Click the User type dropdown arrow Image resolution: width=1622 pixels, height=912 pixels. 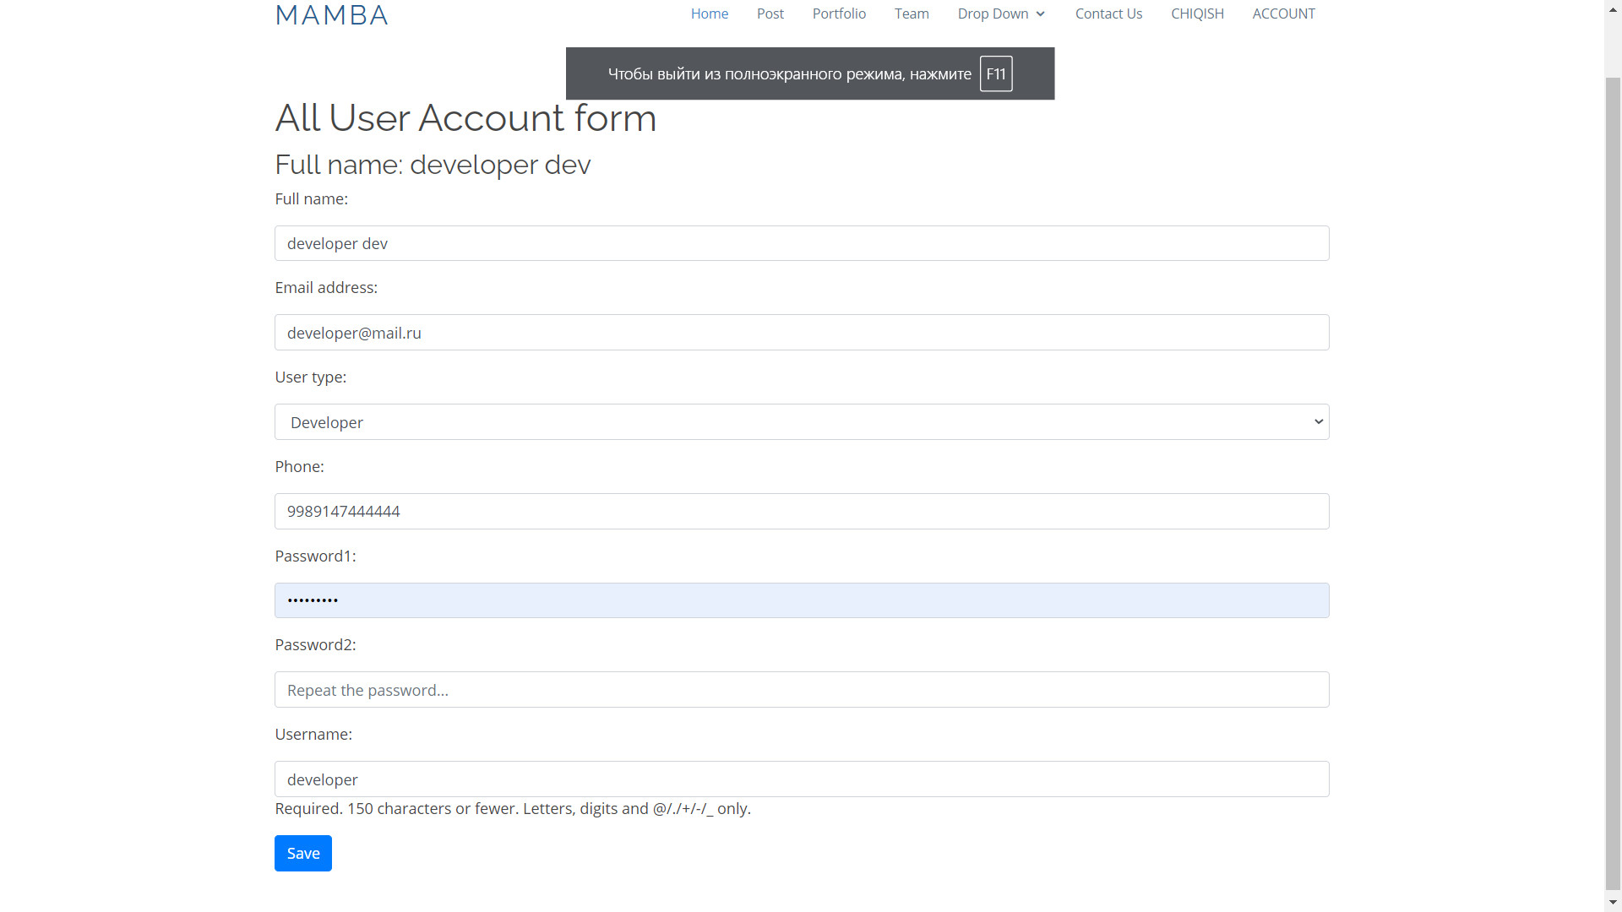tap(1318, 422)
